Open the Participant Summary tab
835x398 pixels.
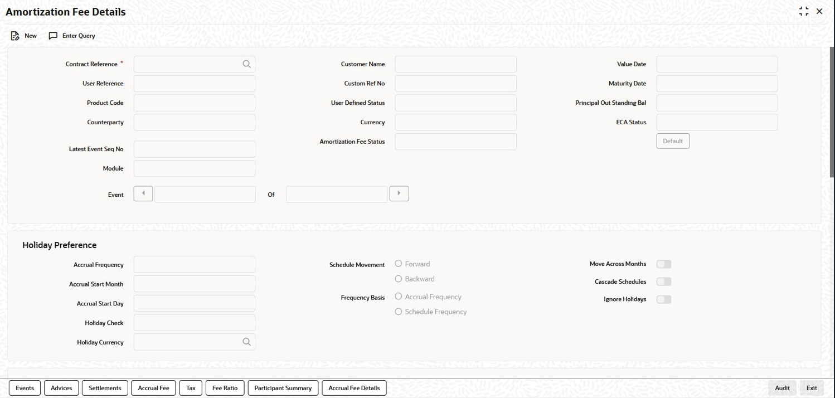[283, 388]
